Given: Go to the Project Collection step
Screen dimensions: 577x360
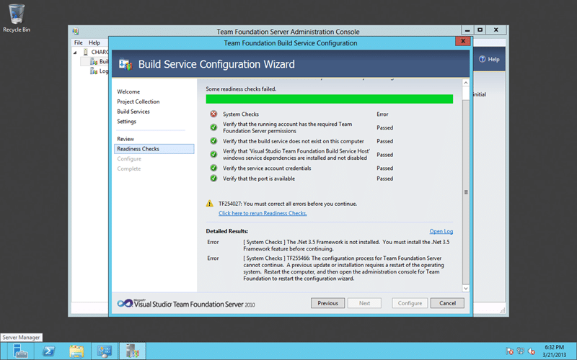Looking at the screenshot, I should pyautogui.click(x=138, y=102).
